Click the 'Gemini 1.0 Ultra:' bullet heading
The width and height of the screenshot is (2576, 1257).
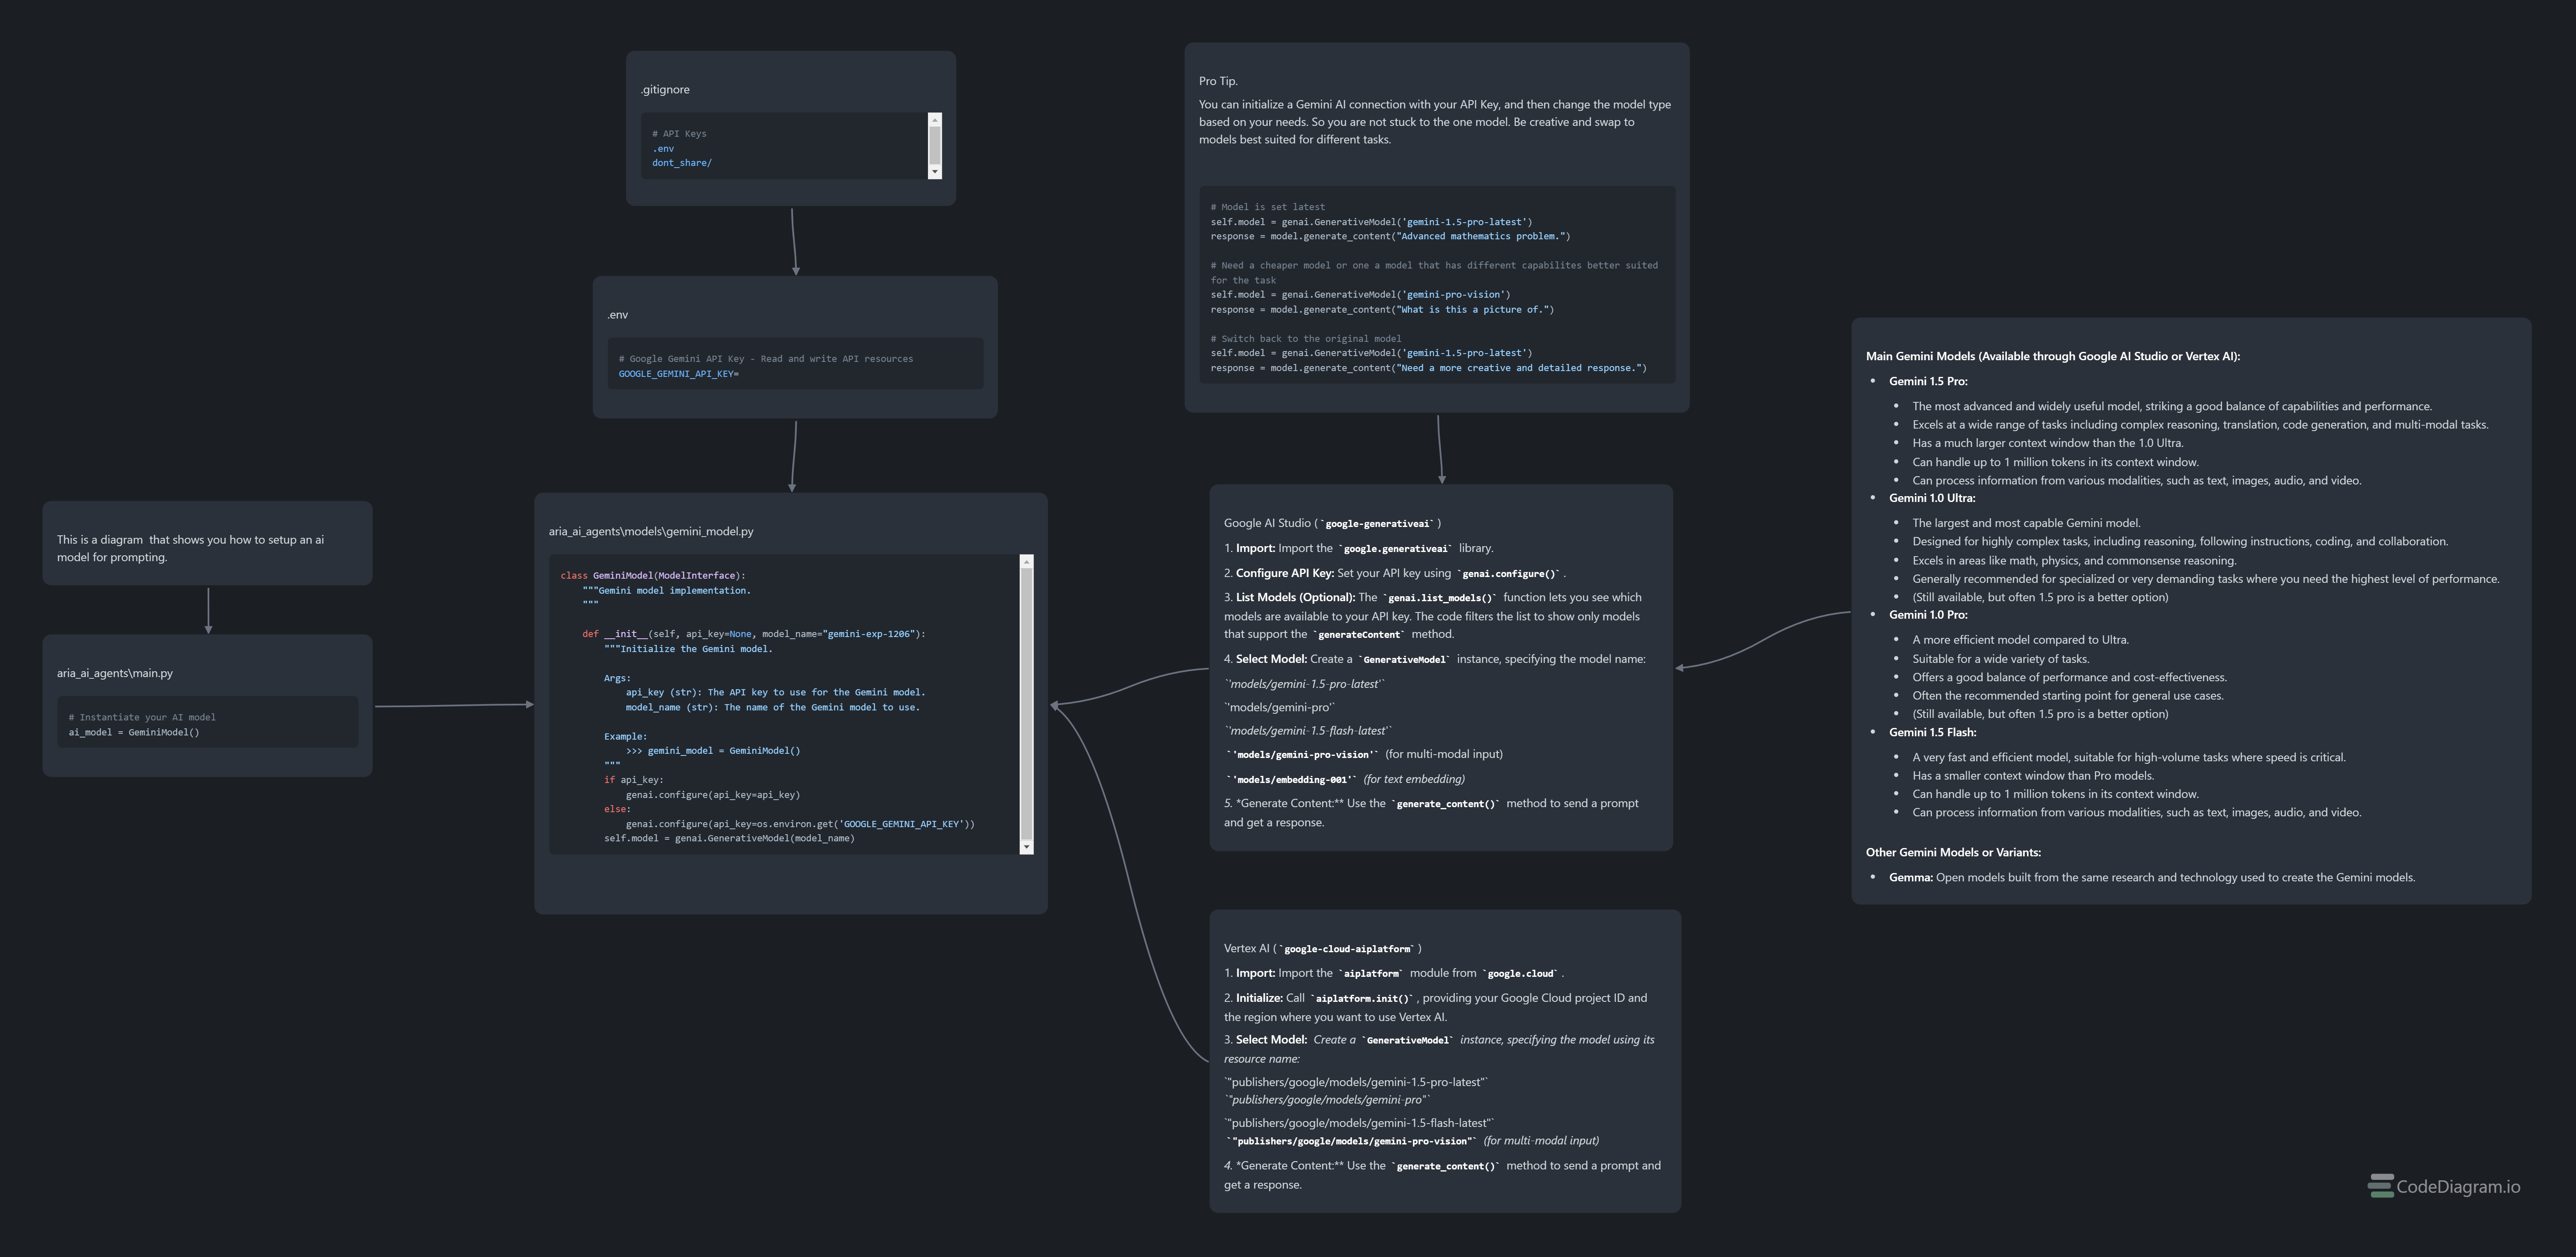coord(1932,498)
